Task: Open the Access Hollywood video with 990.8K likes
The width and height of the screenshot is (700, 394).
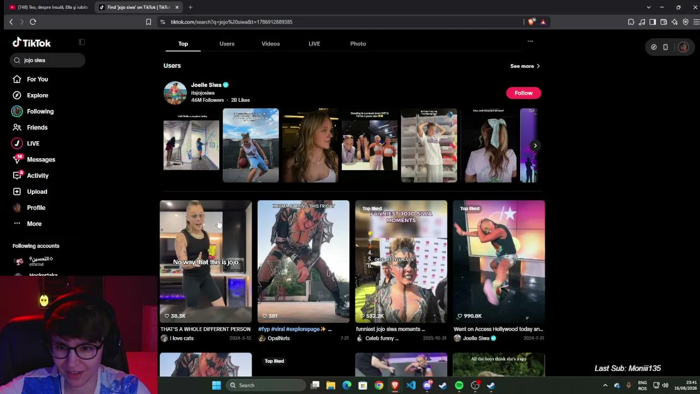Action: point(499,262)
